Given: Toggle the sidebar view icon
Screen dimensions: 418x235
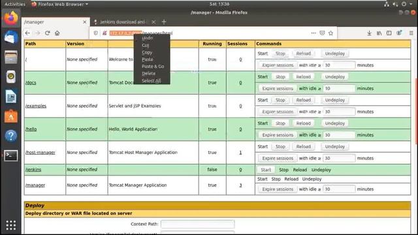Looking at the screenshot, I should coord(389,33).
